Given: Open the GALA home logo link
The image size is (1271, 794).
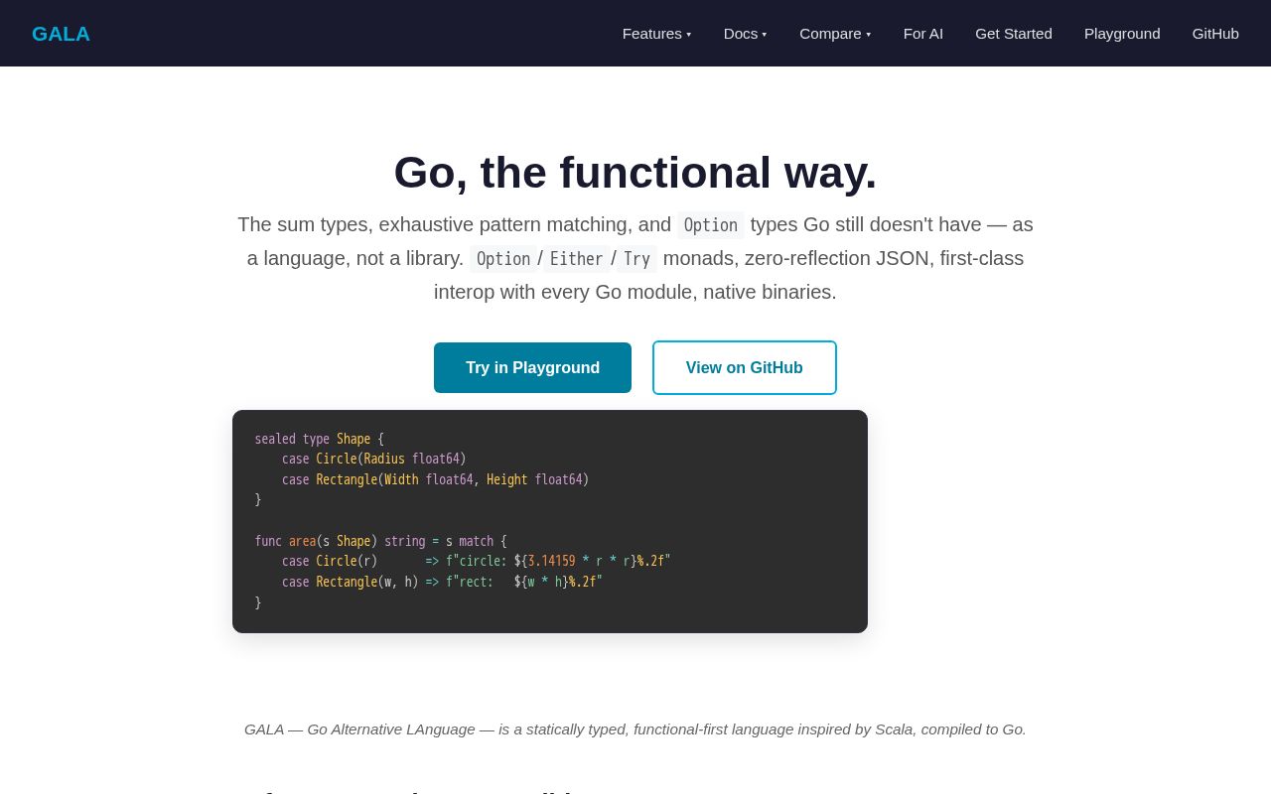Looking at the screenshot, I should pos(61,34).
